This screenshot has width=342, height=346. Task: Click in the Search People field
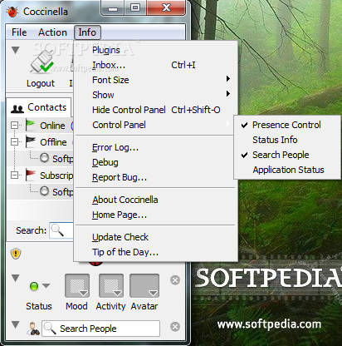coord(100,329)
